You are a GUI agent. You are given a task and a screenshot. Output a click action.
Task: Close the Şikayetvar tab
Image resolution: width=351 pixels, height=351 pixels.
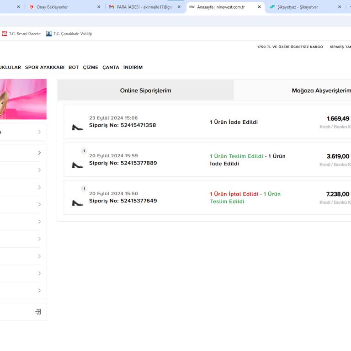[x=340, y=7]
